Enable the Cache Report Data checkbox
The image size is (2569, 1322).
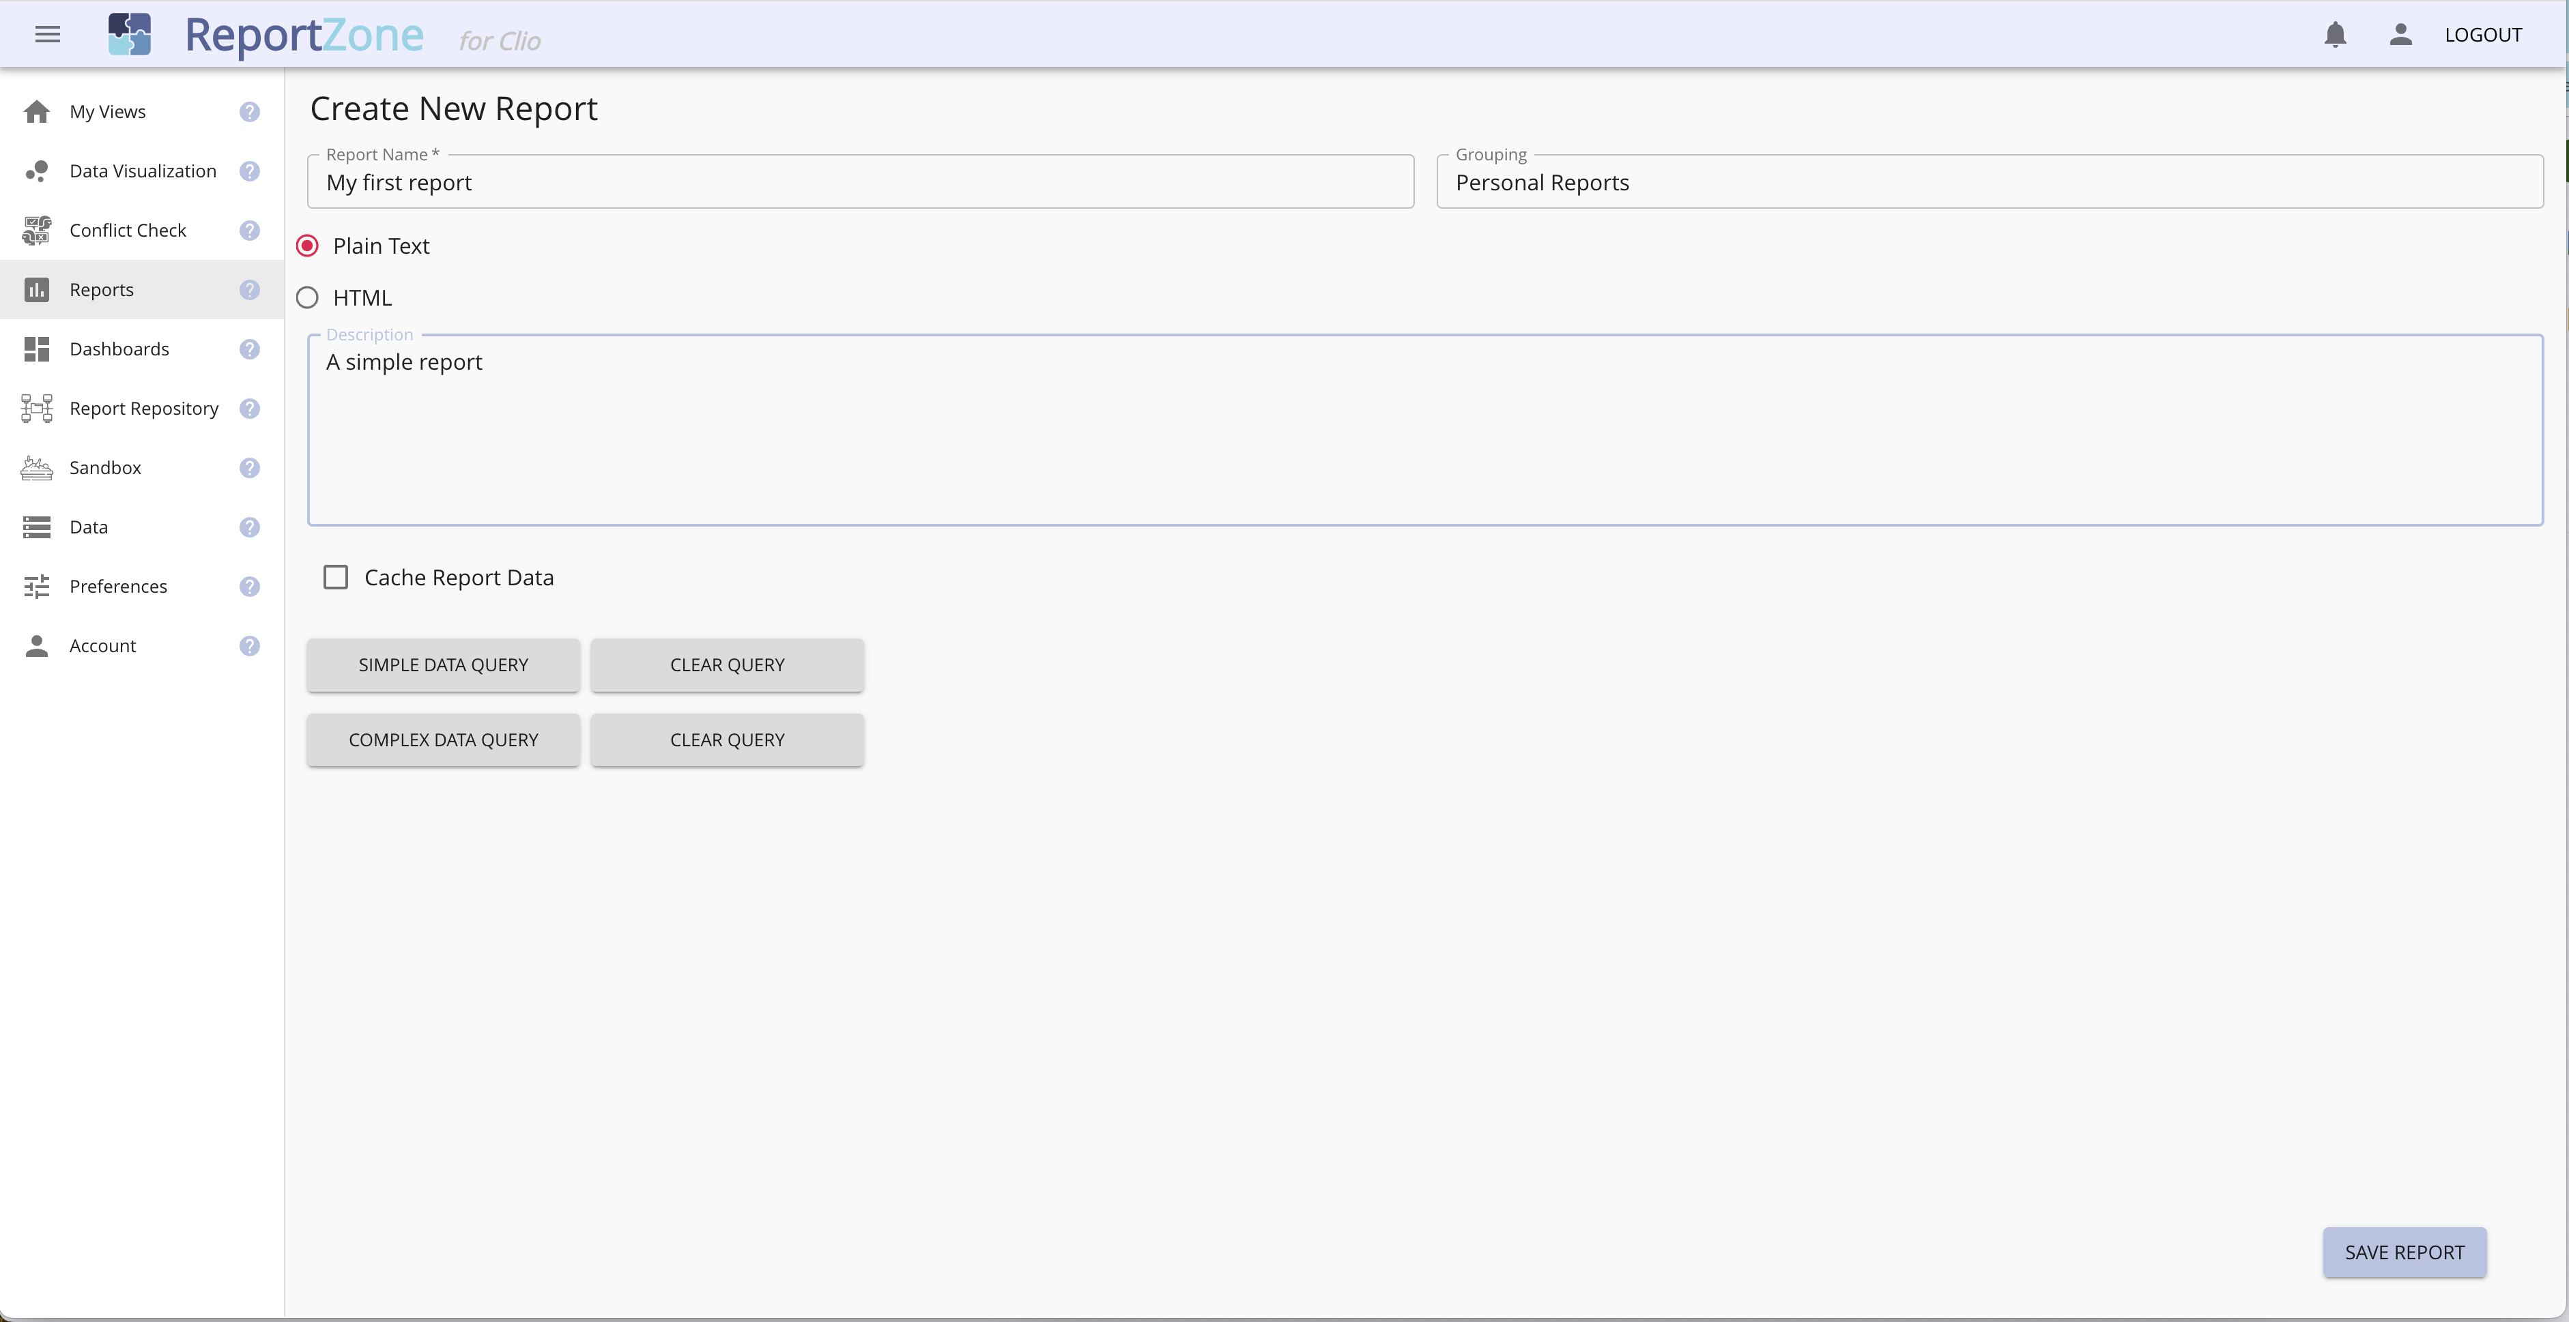[x=336, y=577]
